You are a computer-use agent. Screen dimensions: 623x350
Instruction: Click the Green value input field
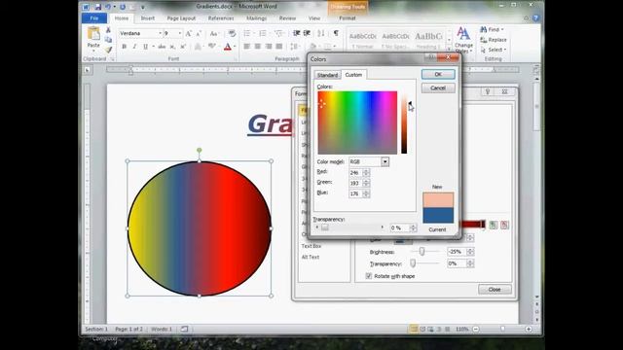(355, 183)
